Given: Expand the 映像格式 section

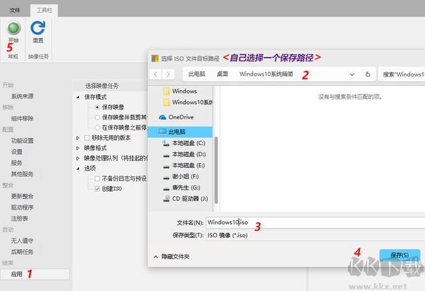Looking at the screenshot, I should 78,148.
